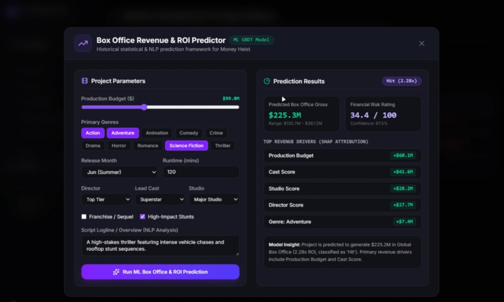Deselect the Adventure genre chip
The height and width of the screenshot is (302, 504).
click(123, 133)
